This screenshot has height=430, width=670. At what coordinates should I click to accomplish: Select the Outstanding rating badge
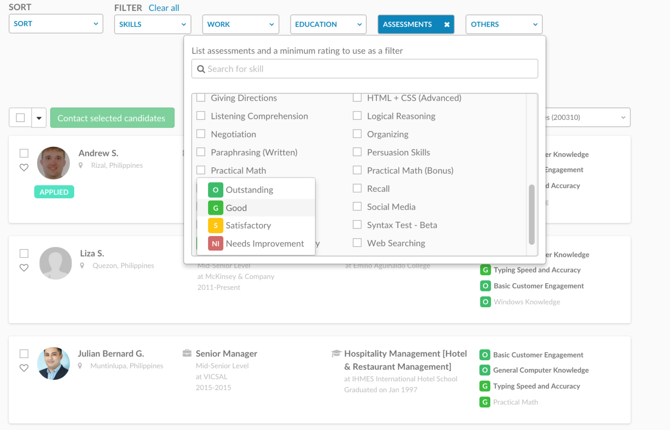pos(215,190)
